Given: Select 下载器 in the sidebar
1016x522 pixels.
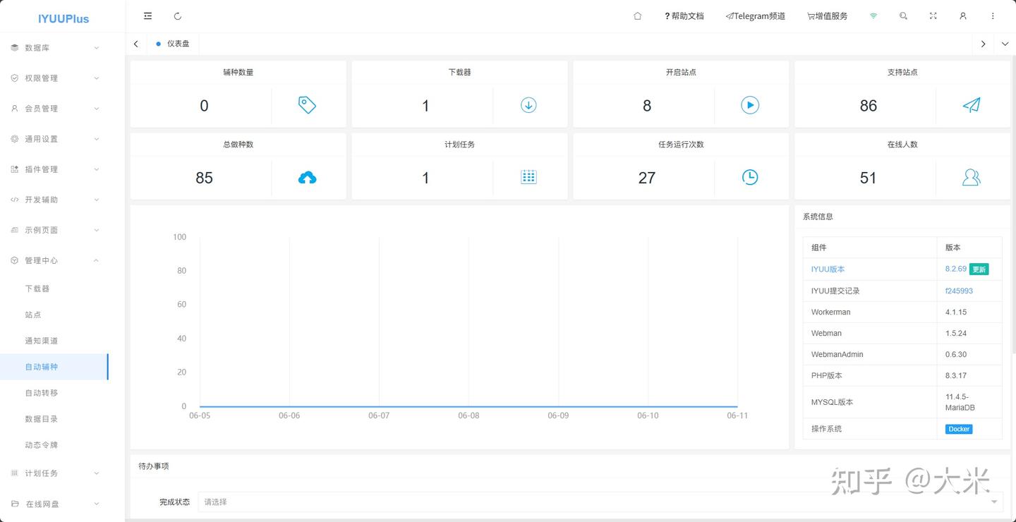Looking at the screenshot, I should click(x=54, y=289).
